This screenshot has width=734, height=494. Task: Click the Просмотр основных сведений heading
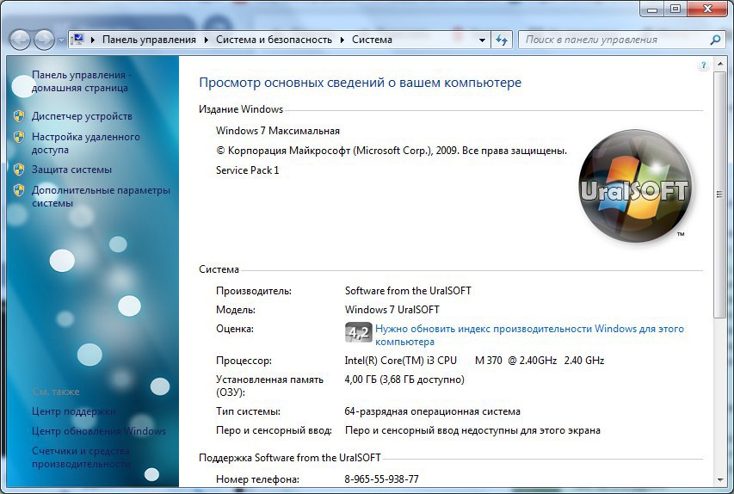tap(360, 83)
